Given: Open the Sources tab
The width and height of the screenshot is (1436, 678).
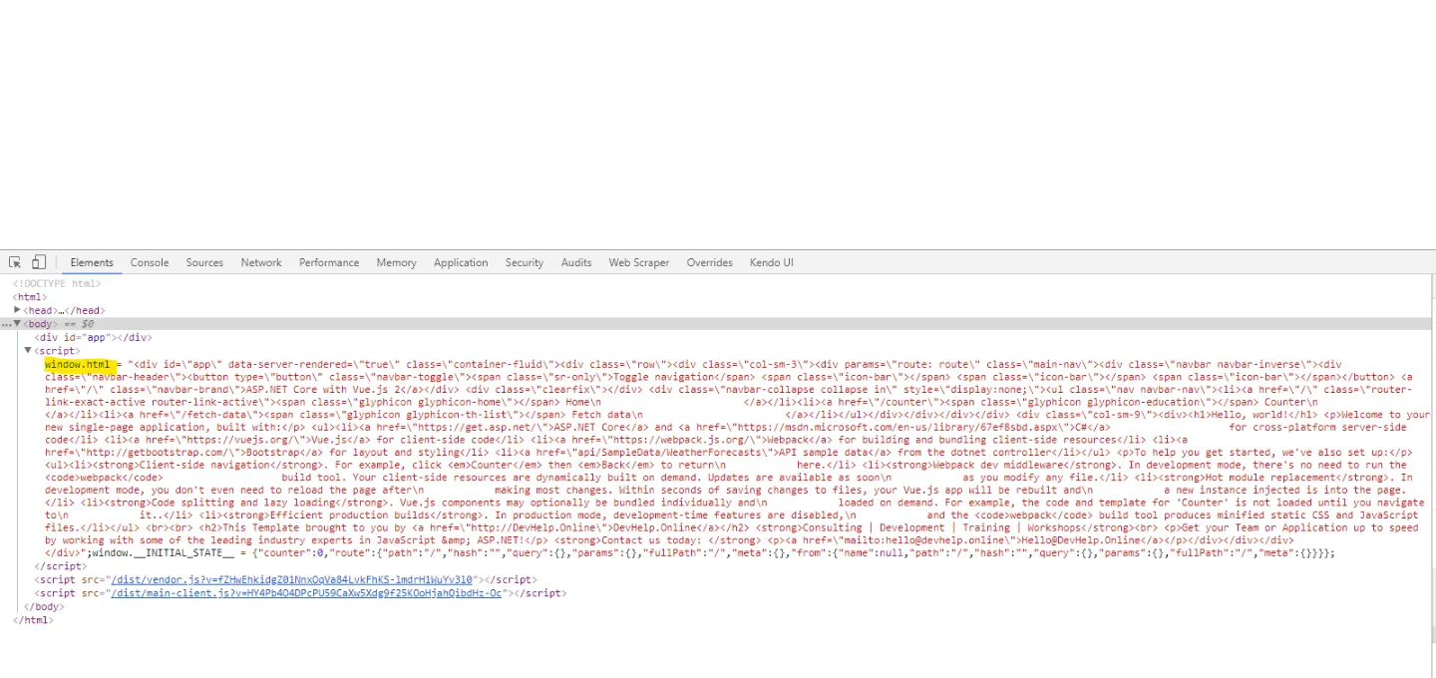Looking at the screenshot, I should click(204, 262).
